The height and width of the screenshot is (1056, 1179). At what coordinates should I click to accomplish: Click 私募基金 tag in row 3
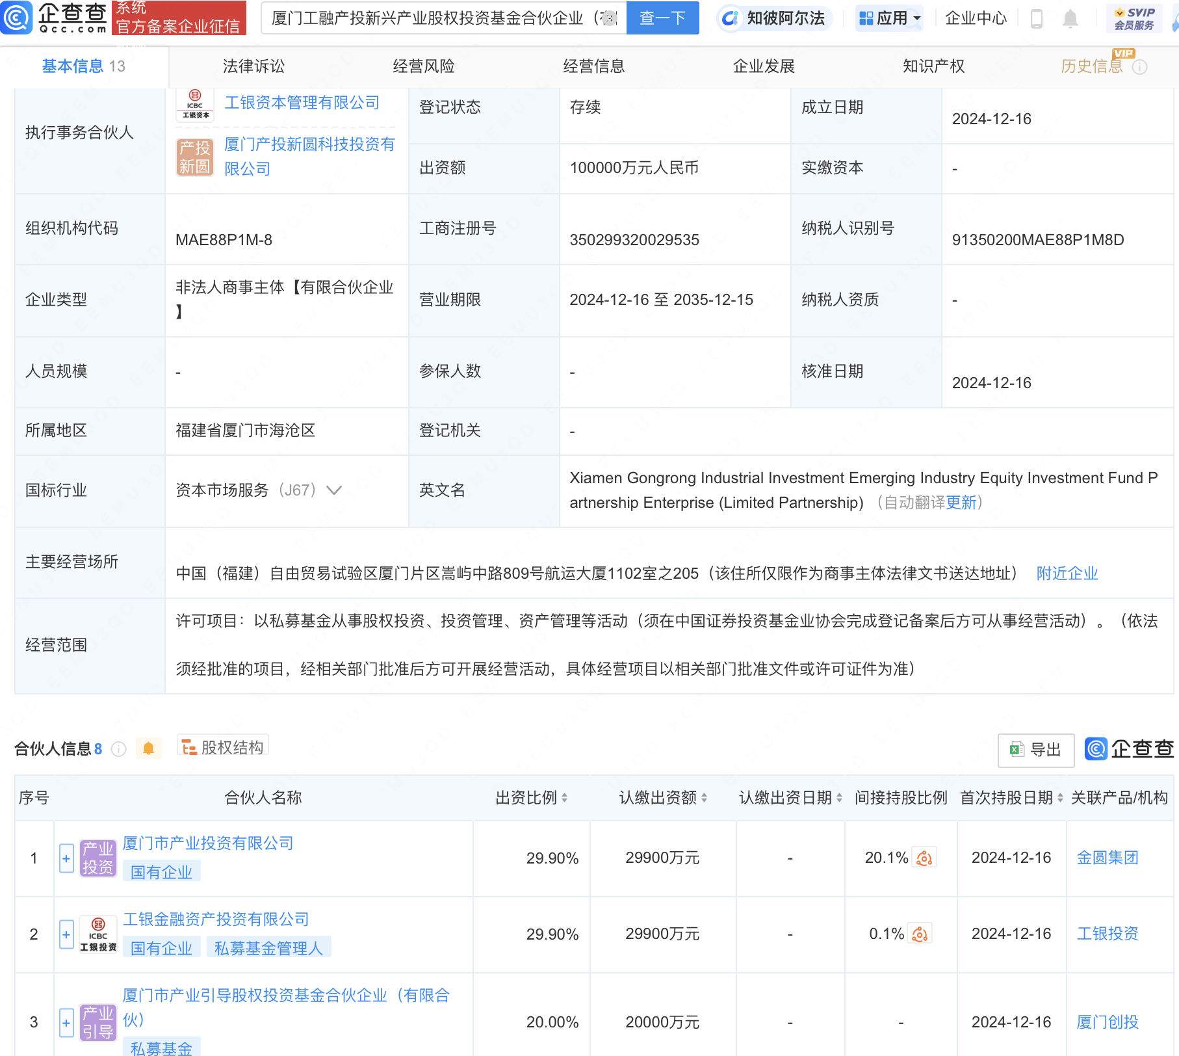(x=161, y=1047)
